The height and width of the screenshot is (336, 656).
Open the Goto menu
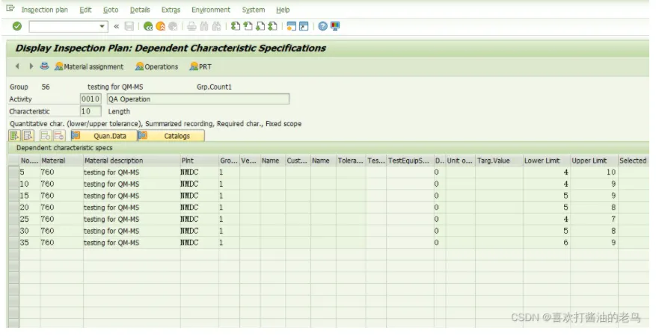pos(111,10)
